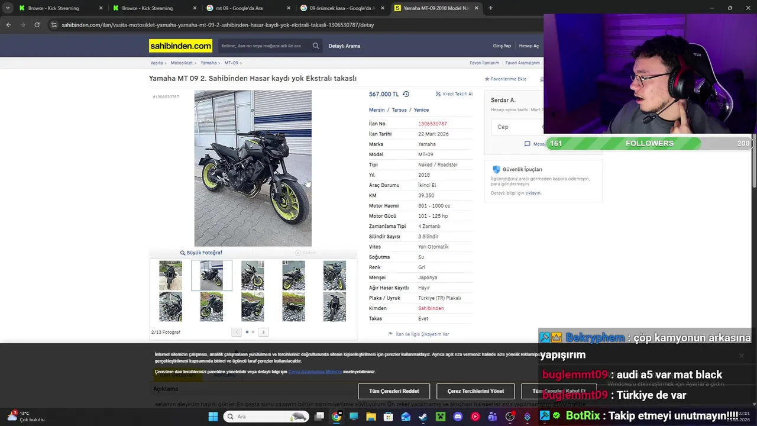
Task: Click the Yamaha breadcrumb
Action: click(208, 63)
